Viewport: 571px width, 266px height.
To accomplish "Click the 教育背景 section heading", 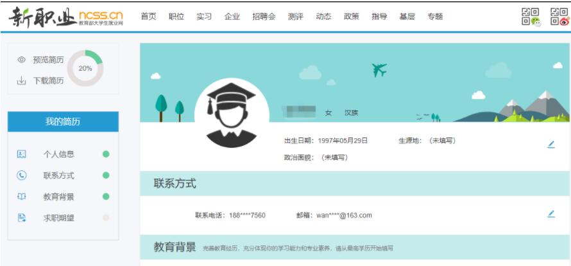I will (x=175, y=247).
